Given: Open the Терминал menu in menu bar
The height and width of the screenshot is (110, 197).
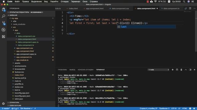Looking at the screenshot, I should point(75,2).
